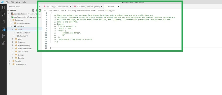Viewport: 222px width, 95px height.
Task: Open the Connections view in the activity bar
Action: coord(3,8)
